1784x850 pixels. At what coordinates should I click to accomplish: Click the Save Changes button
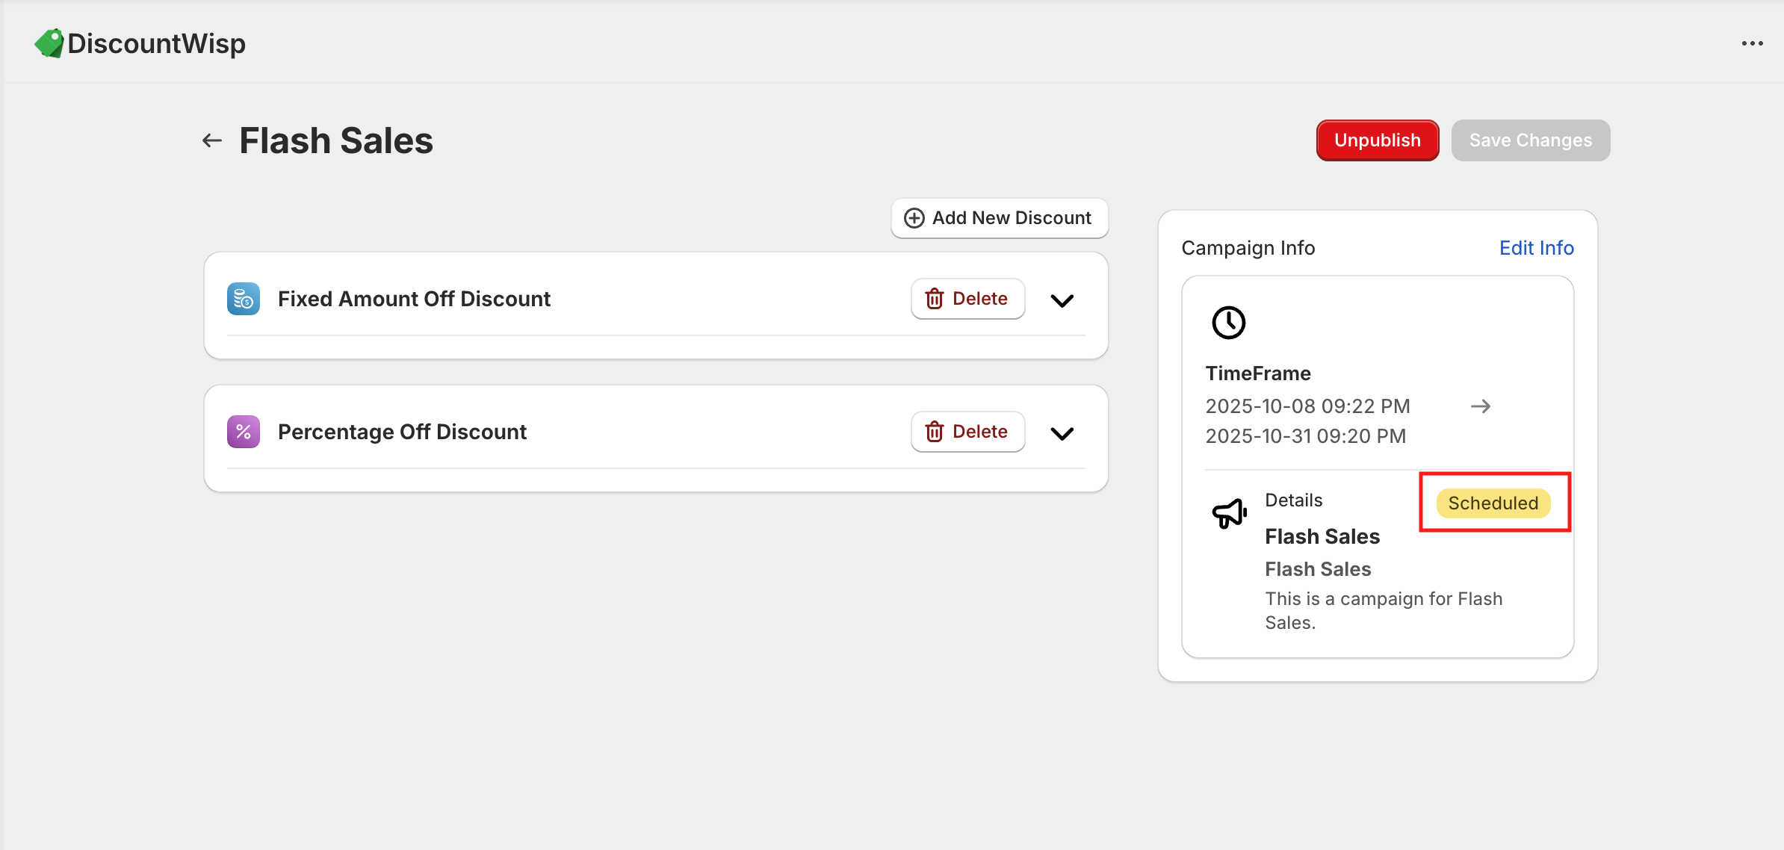click(1530, 140)
